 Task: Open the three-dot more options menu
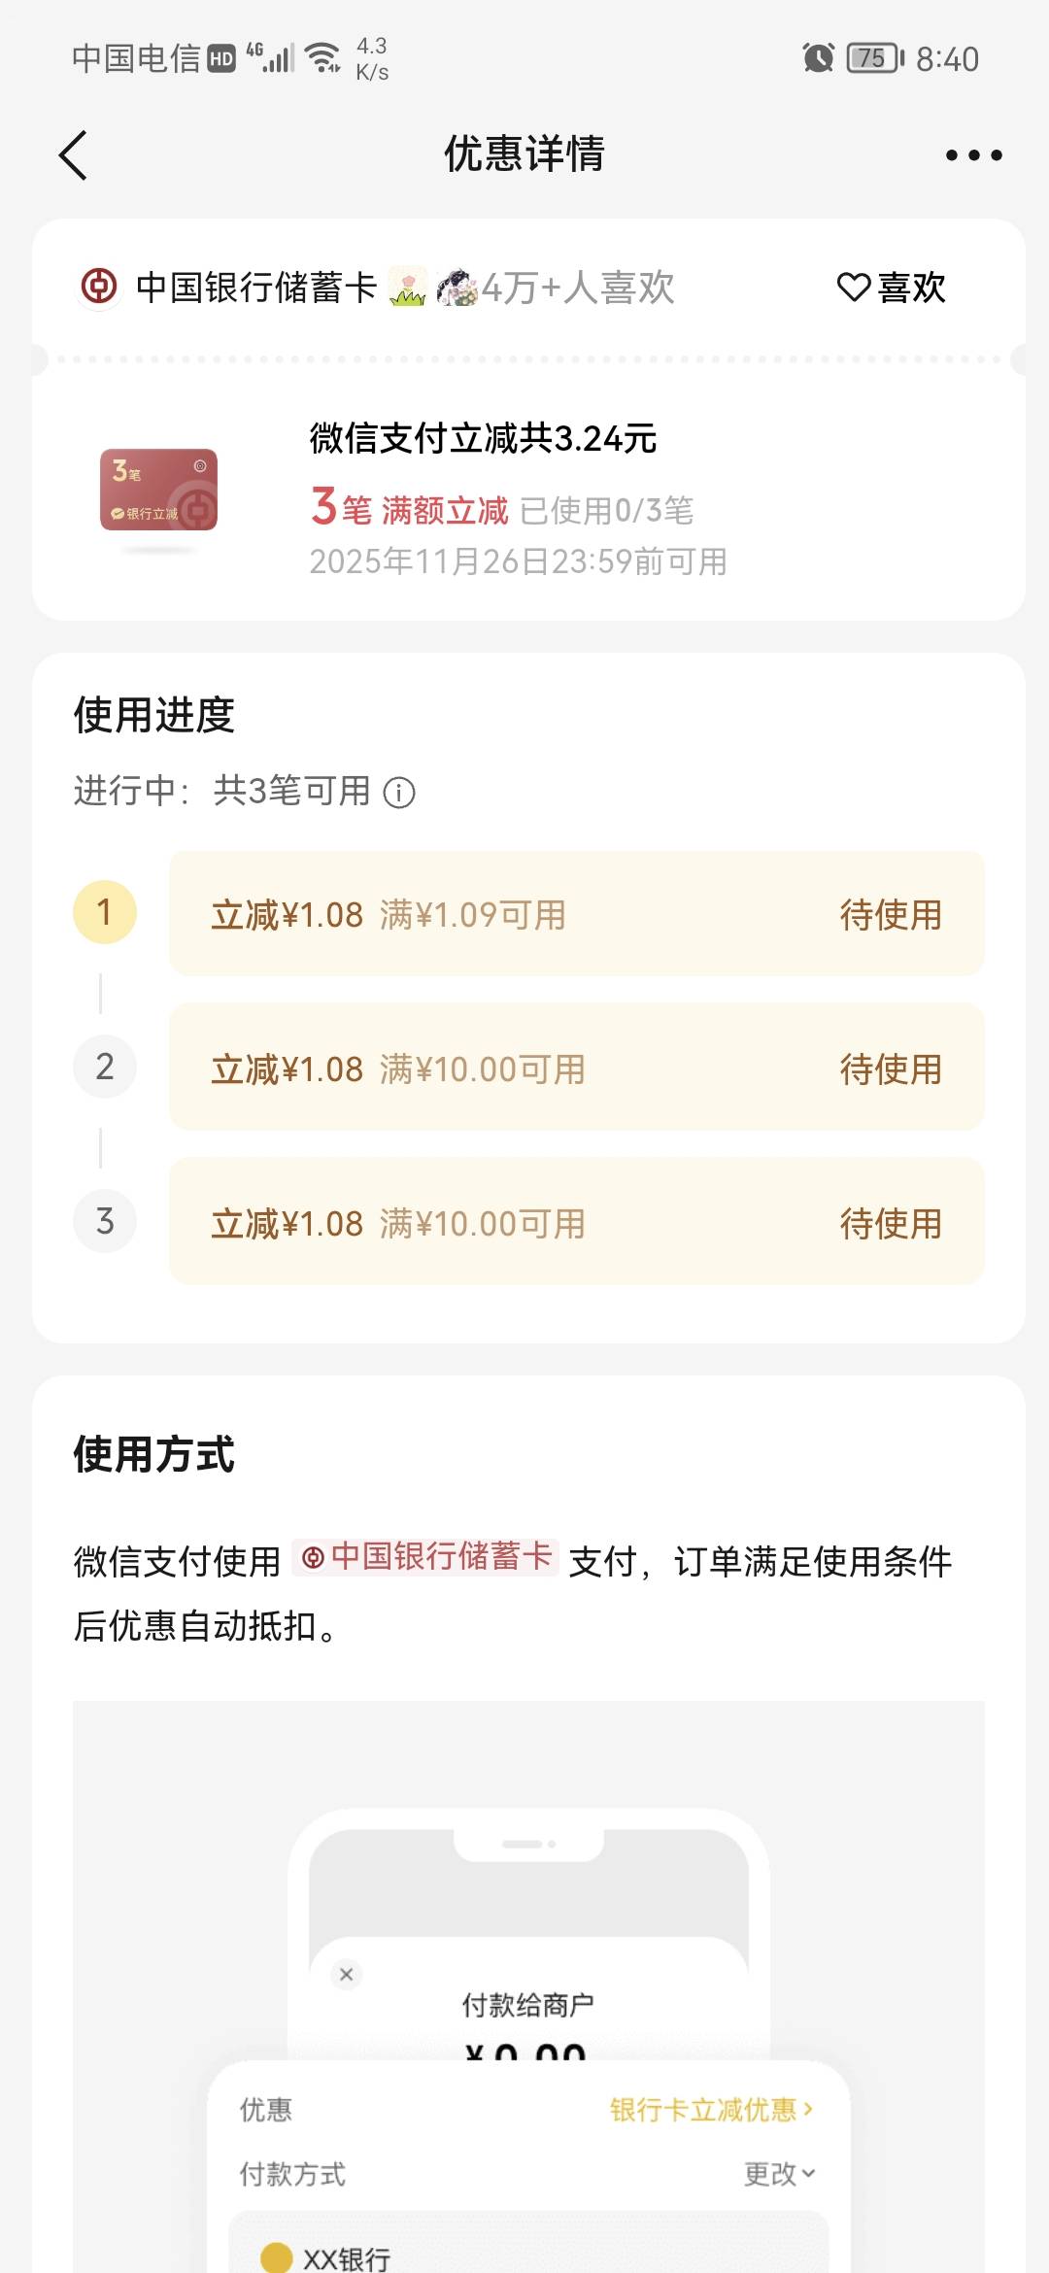point(973,155)
